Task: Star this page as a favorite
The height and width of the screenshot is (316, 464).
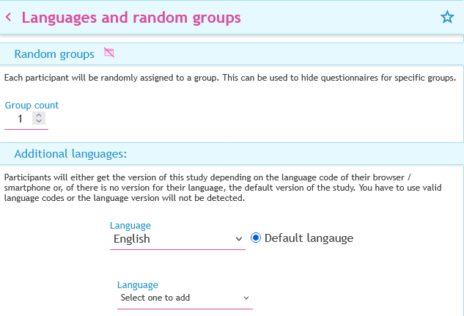Action: click(x=447, y=17)
